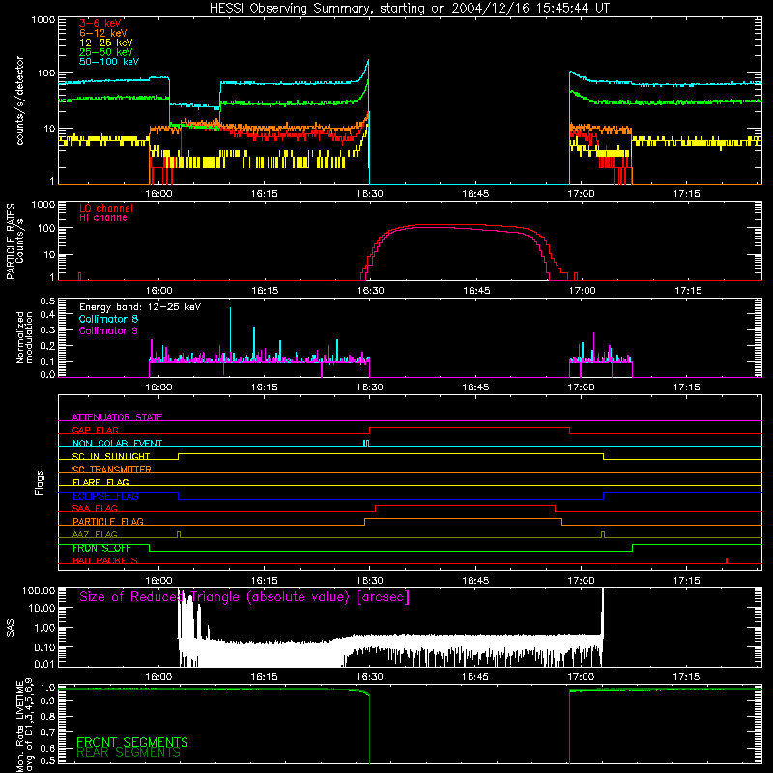Click the 'PARTICLE RATES' axis label
The height and width of the screenshot is (773, 773).
click(x=10, y=242)
